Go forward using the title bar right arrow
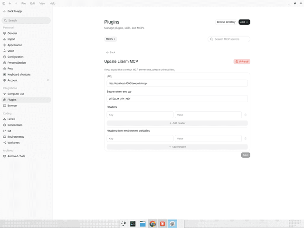Image resolution: width=304 pixels, height=228 pixels. (x=16, y=3)
